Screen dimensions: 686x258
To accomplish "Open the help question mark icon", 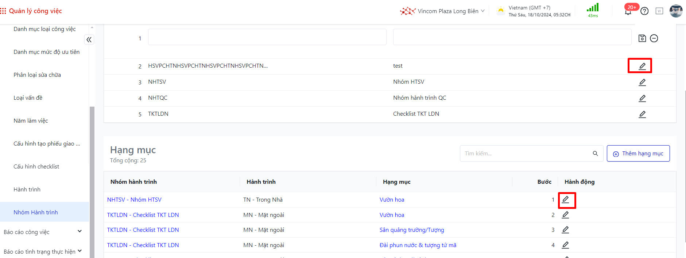I will pyautogui.click(x=644, y=11).
